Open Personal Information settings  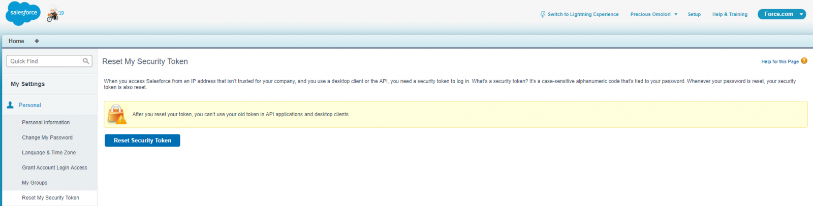[46, 123]
